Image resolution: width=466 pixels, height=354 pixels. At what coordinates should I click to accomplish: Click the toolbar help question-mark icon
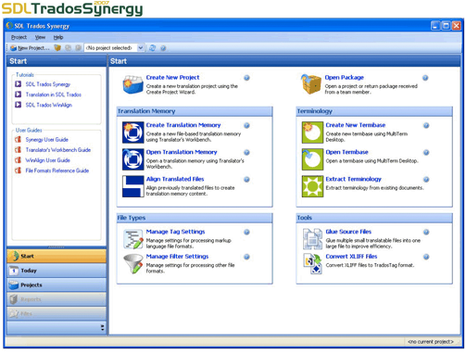pos(163,48)
